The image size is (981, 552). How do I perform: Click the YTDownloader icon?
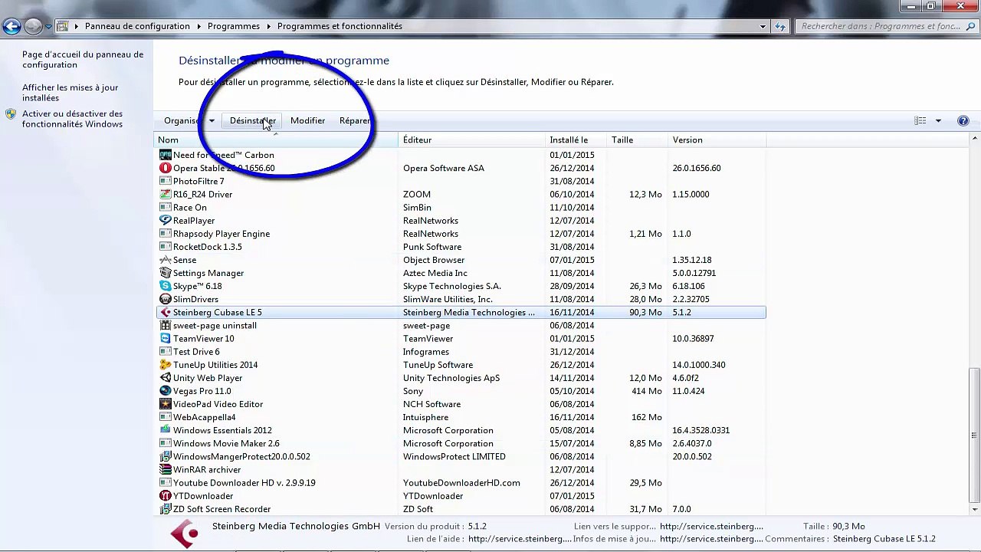pyautogui.click(x=166, y=496)
